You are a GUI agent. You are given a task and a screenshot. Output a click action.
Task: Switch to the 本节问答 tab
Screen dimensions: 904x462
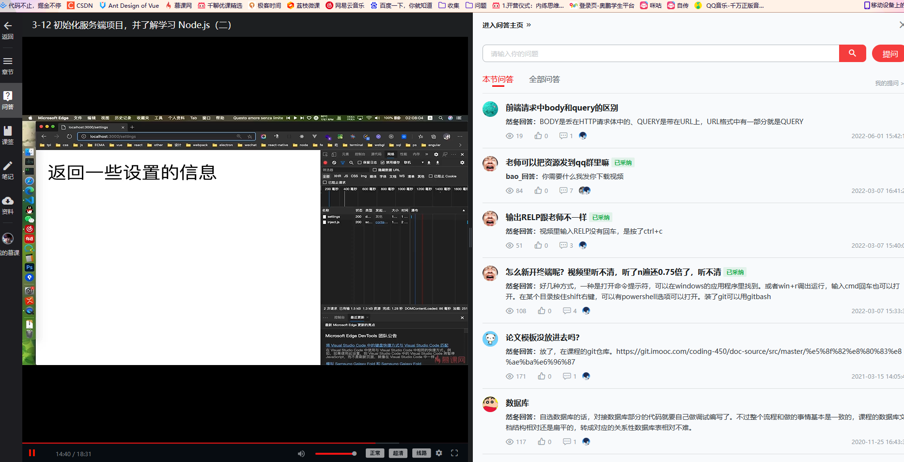click(498, 79)
